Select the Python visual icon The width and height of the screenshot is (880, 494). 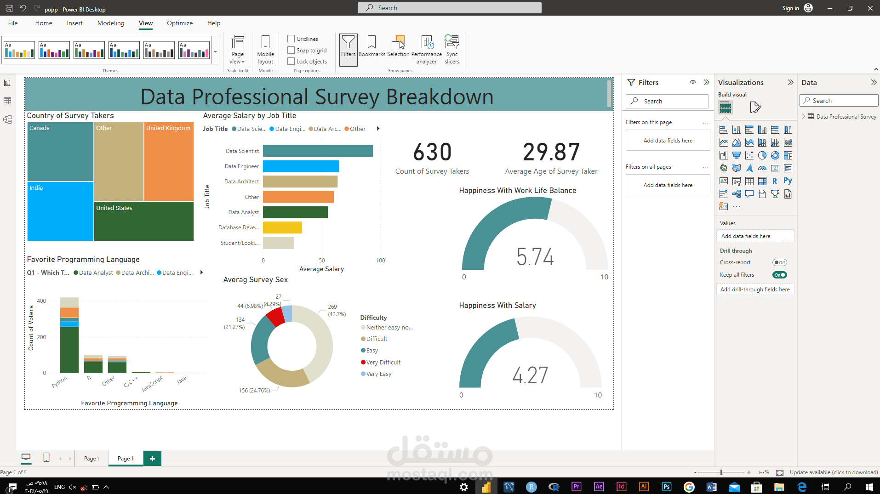click(788, 181)
